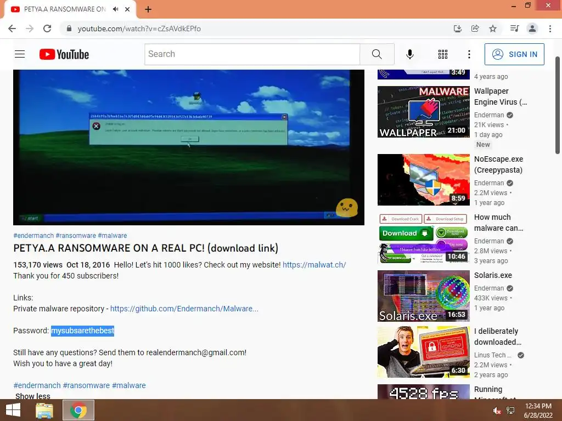Image resolution: width=562 pixels, height=421 pixels.
Task: Open the #endermanch hashtag above the title
Action: 33,236
